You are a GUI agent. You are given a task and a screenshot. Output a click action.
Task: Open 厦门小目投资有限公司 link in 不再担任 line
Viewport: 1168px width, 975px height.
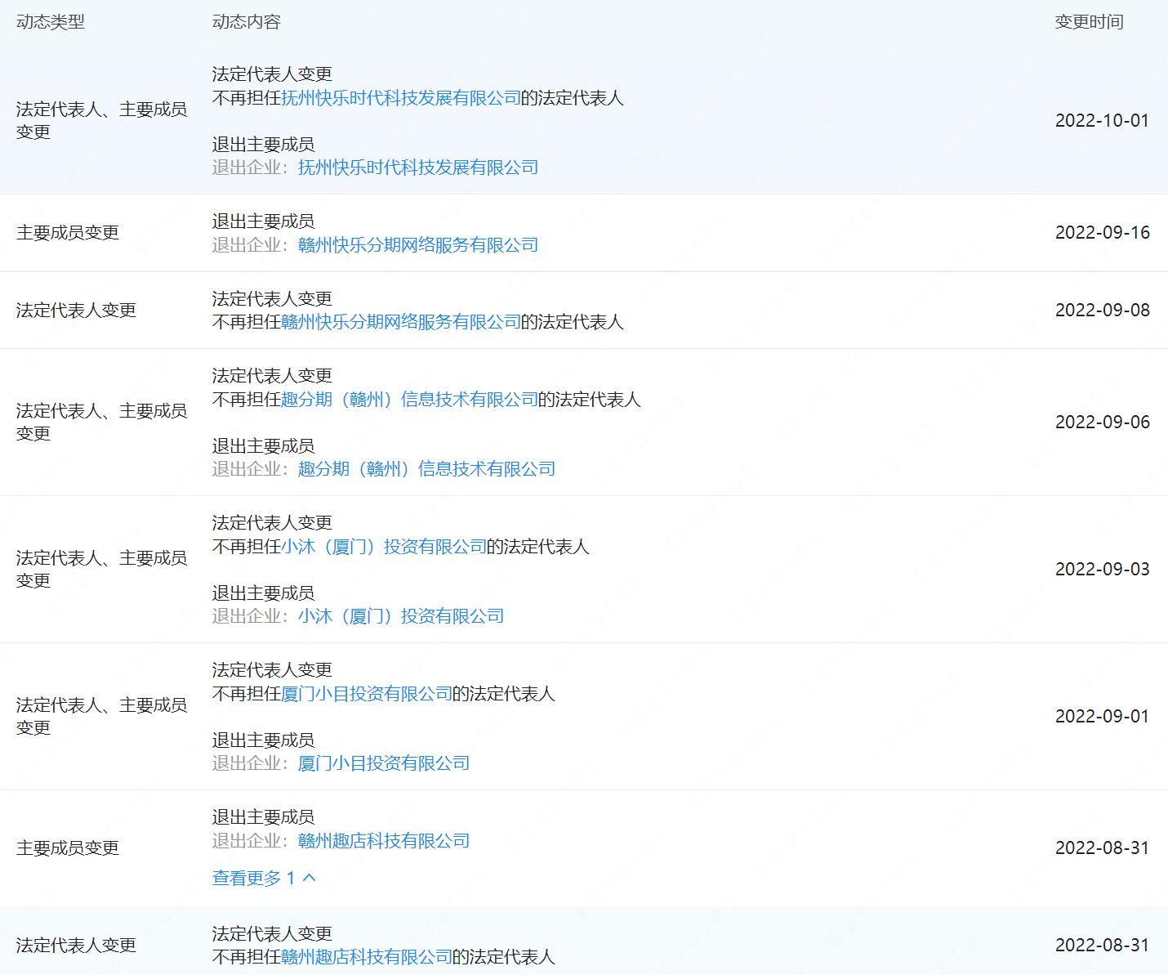[x=367, y=694]
